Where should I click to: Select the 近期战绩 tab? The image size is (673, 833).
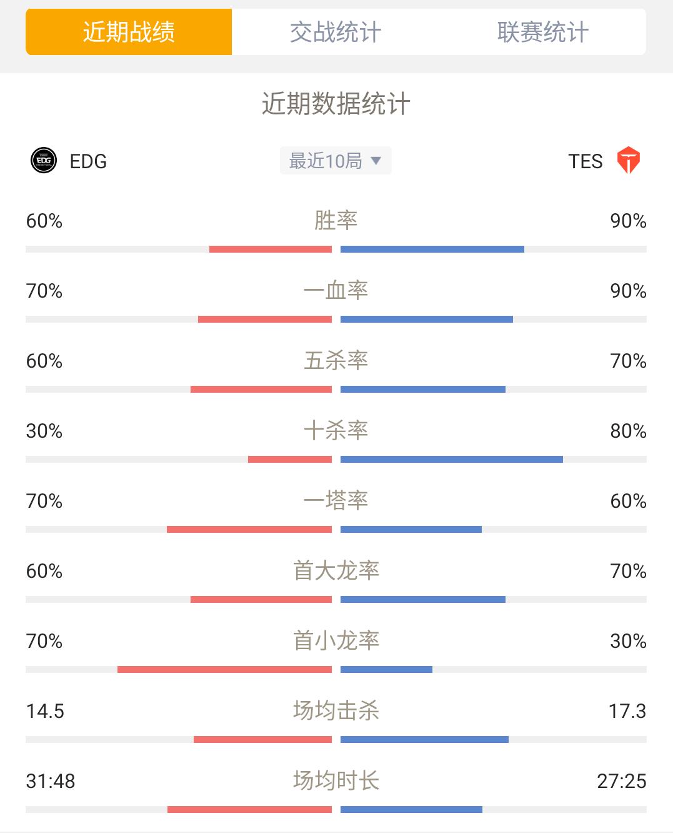click(x=129, y=32)
